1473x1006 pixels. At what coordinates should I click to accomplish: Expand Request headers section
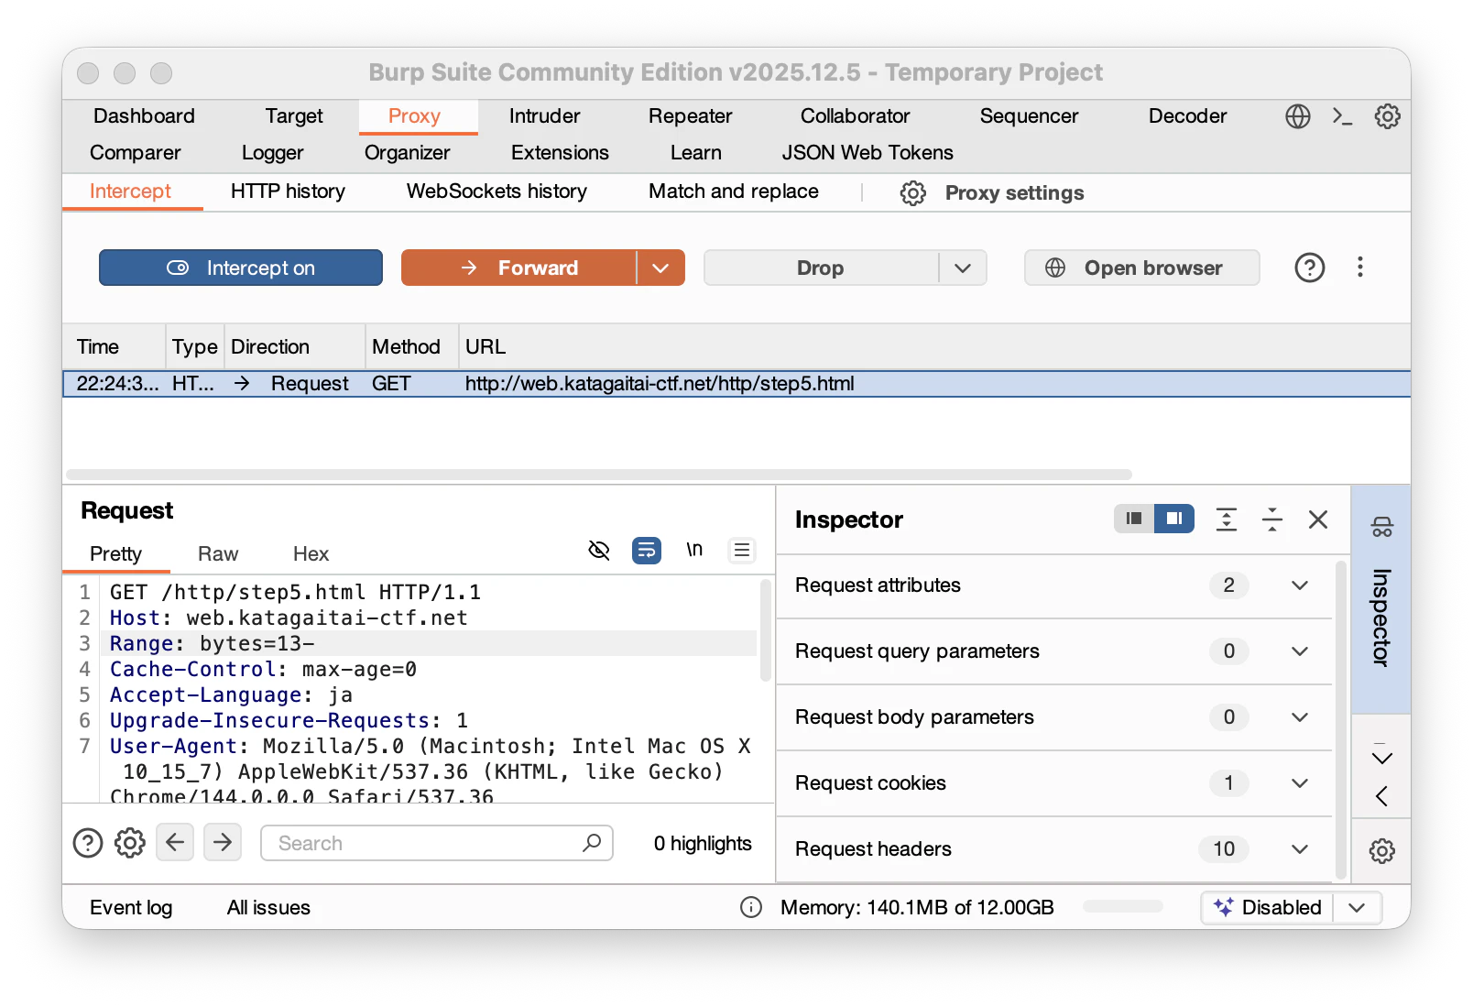[1300, 849]
